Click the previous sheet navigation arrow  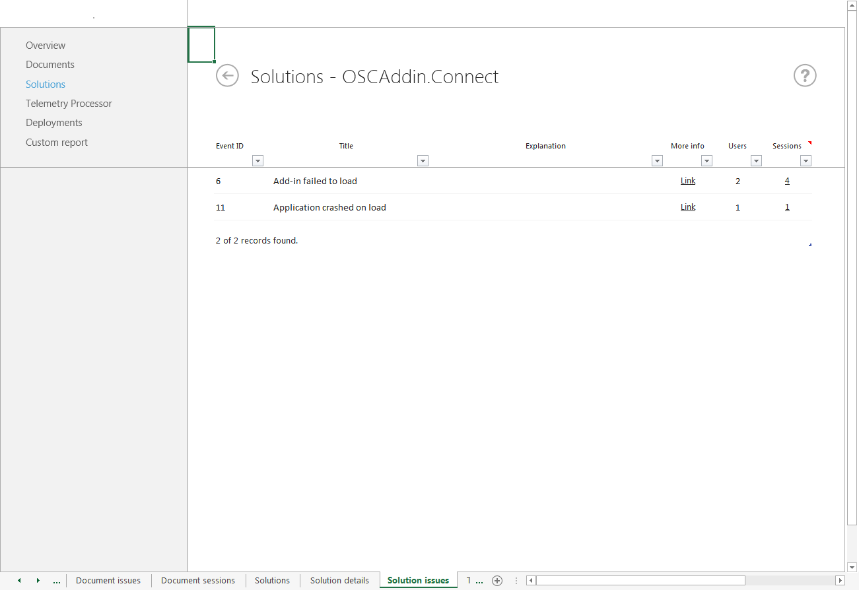click(18, 581)
